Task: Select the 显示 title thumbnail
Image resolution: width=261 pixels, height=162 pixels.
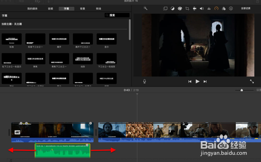Action: pos(106,39)
